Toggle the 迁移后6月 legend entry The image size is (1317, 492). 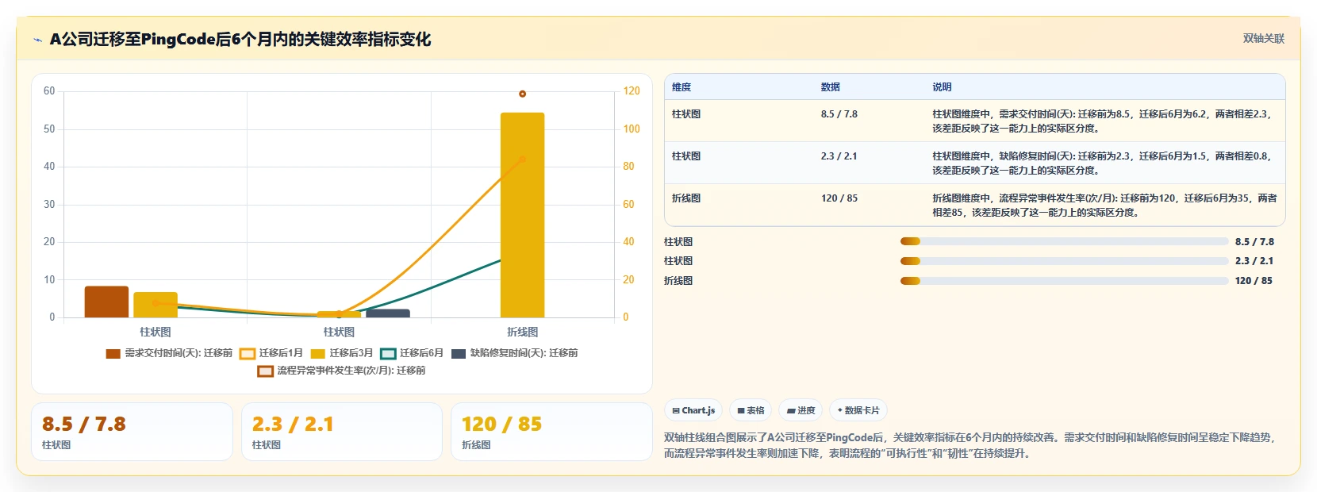pos(412,353)
